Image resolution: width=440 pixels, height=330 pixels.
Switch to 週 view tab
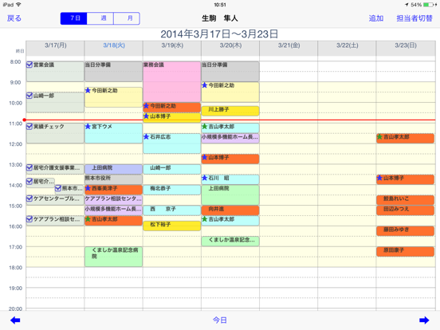[100, 18]
